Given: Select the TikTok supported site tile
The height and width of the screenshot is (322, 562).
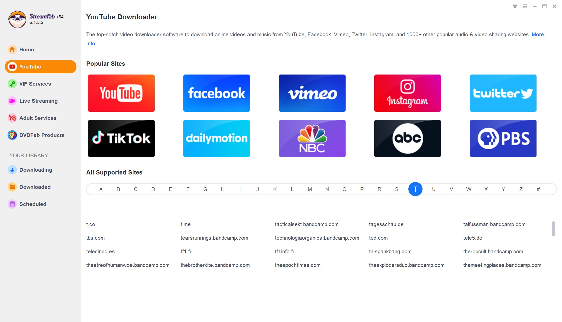Looking at the screenshot, I should tap(121, 138).
